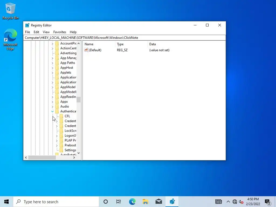Open the Help menu

(73, 32)
